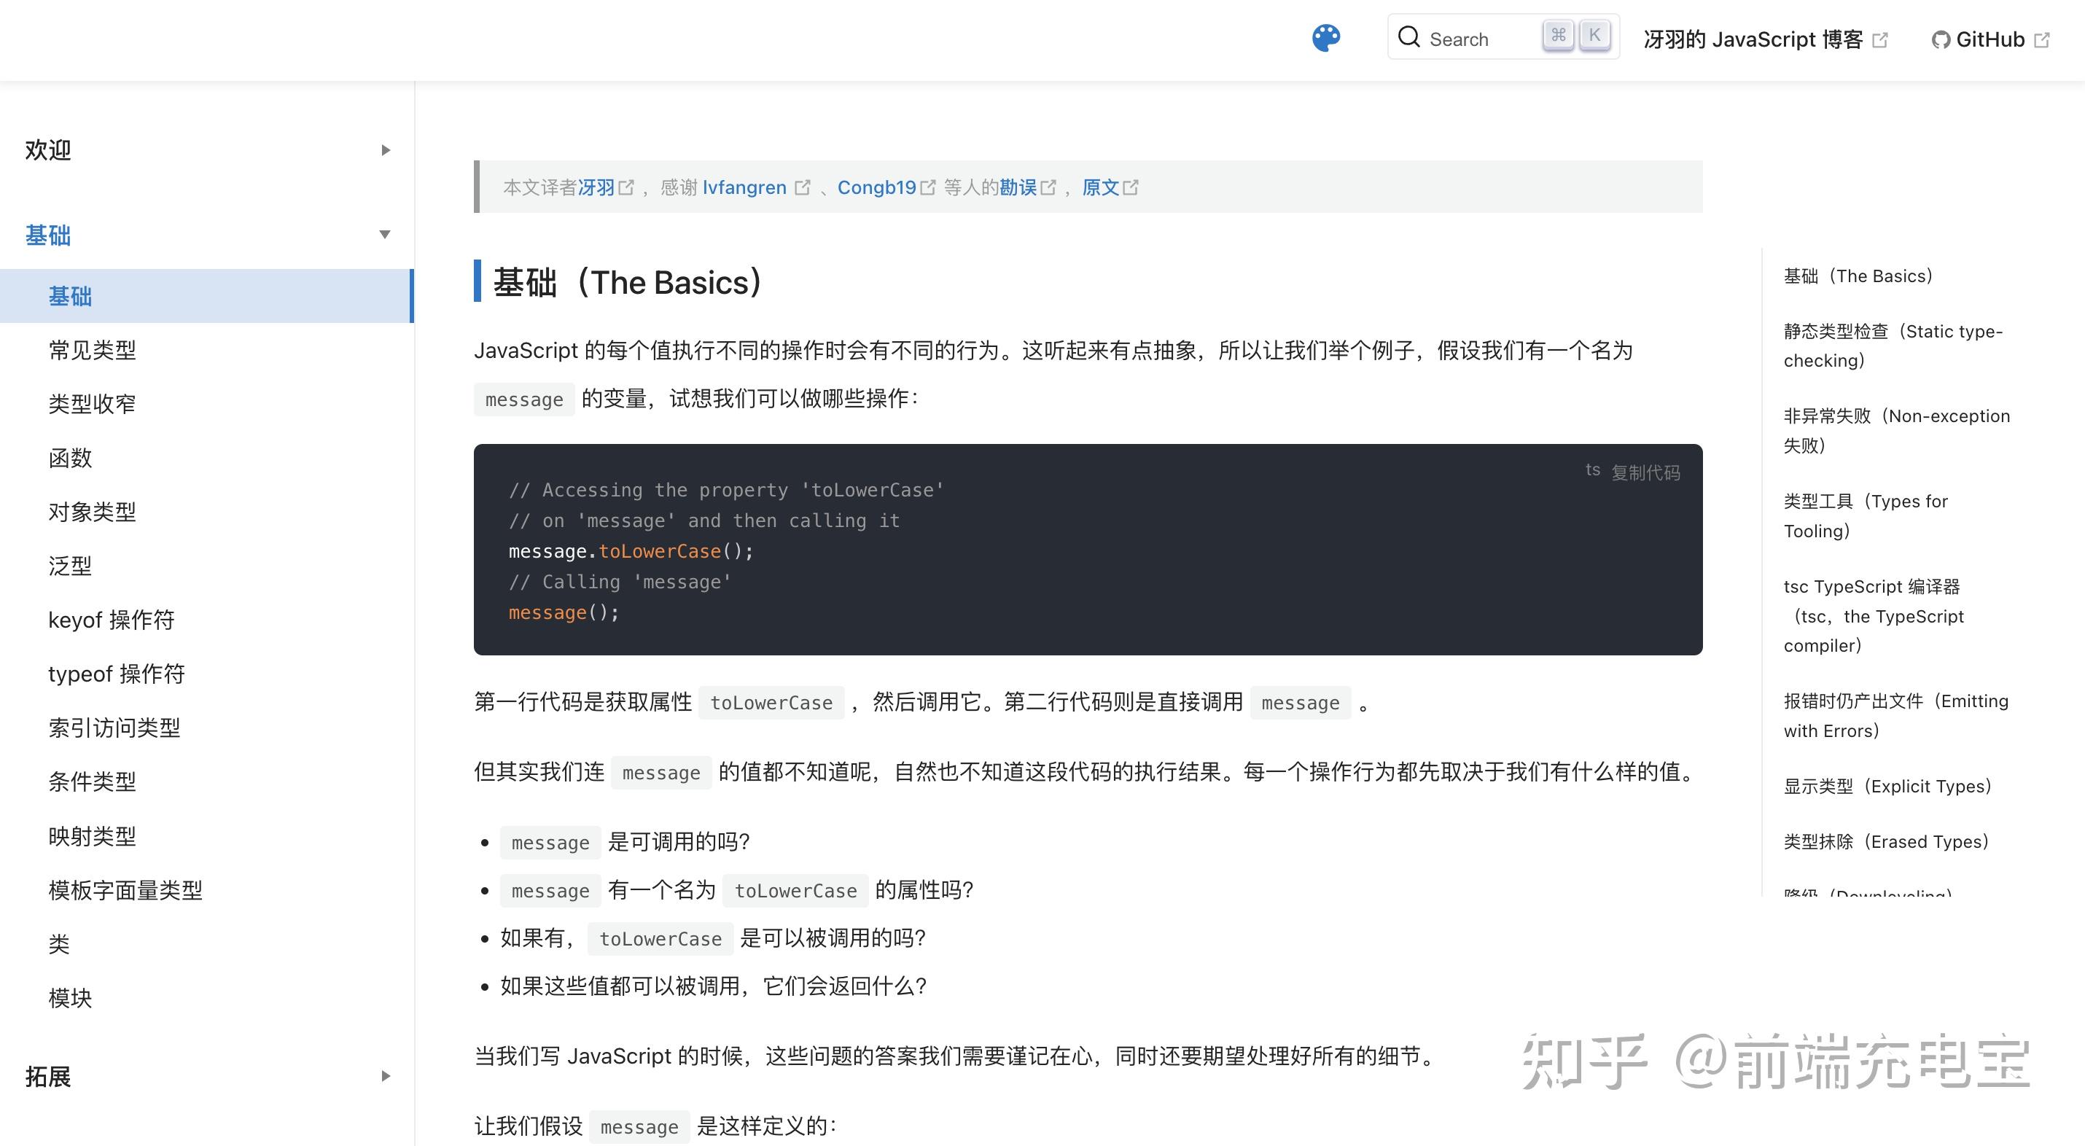Click the external link icon next to lvfangren
The width and height of the screenshot is (2085, 1146).
coord(803,186)
